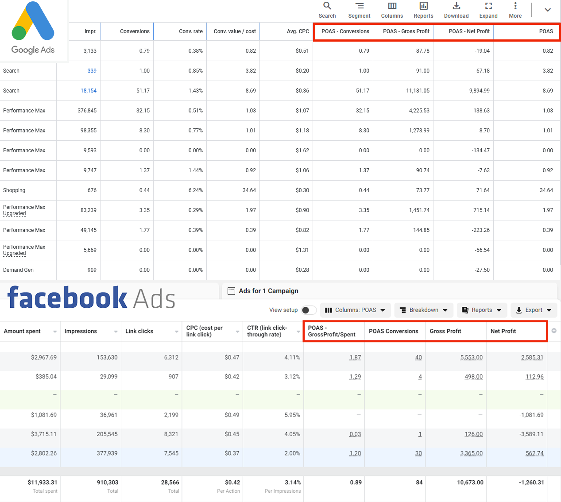Expand the table to full screen
Image resolution: width=561 pixels, height=502 pixels.
(488, 10)
